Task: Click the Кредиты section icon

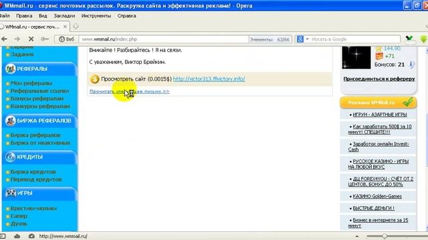Action: 11,157
